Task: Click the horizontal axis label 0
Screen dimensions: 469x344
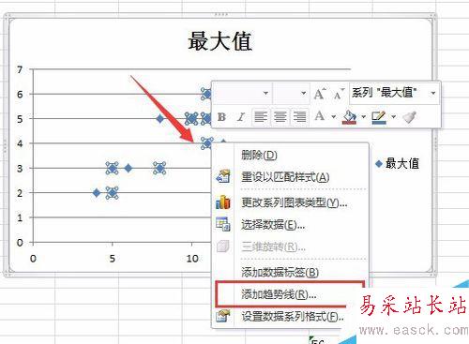Action: 33,259
